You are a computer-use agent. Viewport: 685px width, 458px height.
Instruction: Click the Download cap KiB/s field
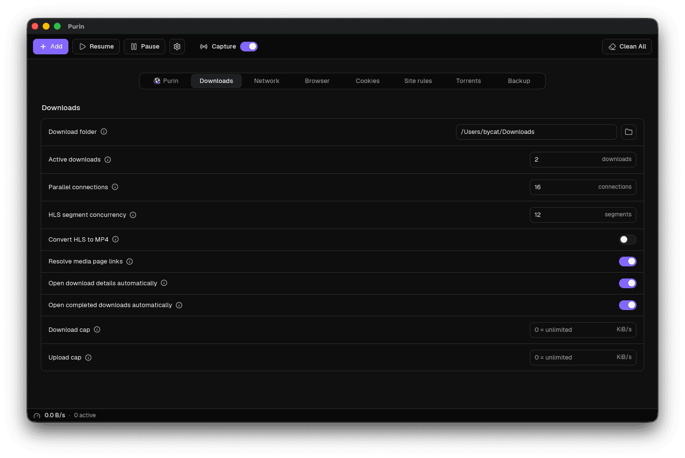point(583,330)
